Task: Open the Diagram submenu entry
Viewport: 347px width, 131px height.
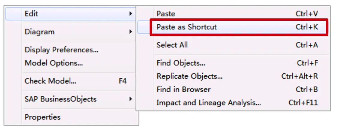Action: click(x=71, y=32)
